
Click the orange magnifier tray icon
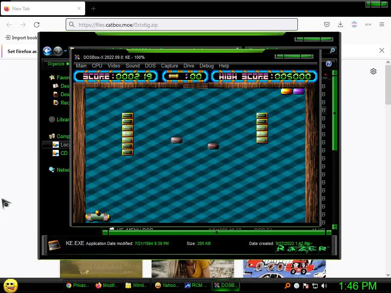pos(288,285)
